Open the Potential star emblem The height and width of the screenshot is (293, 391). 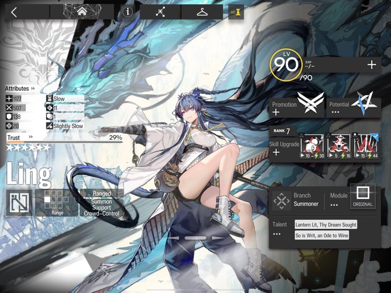365,103
